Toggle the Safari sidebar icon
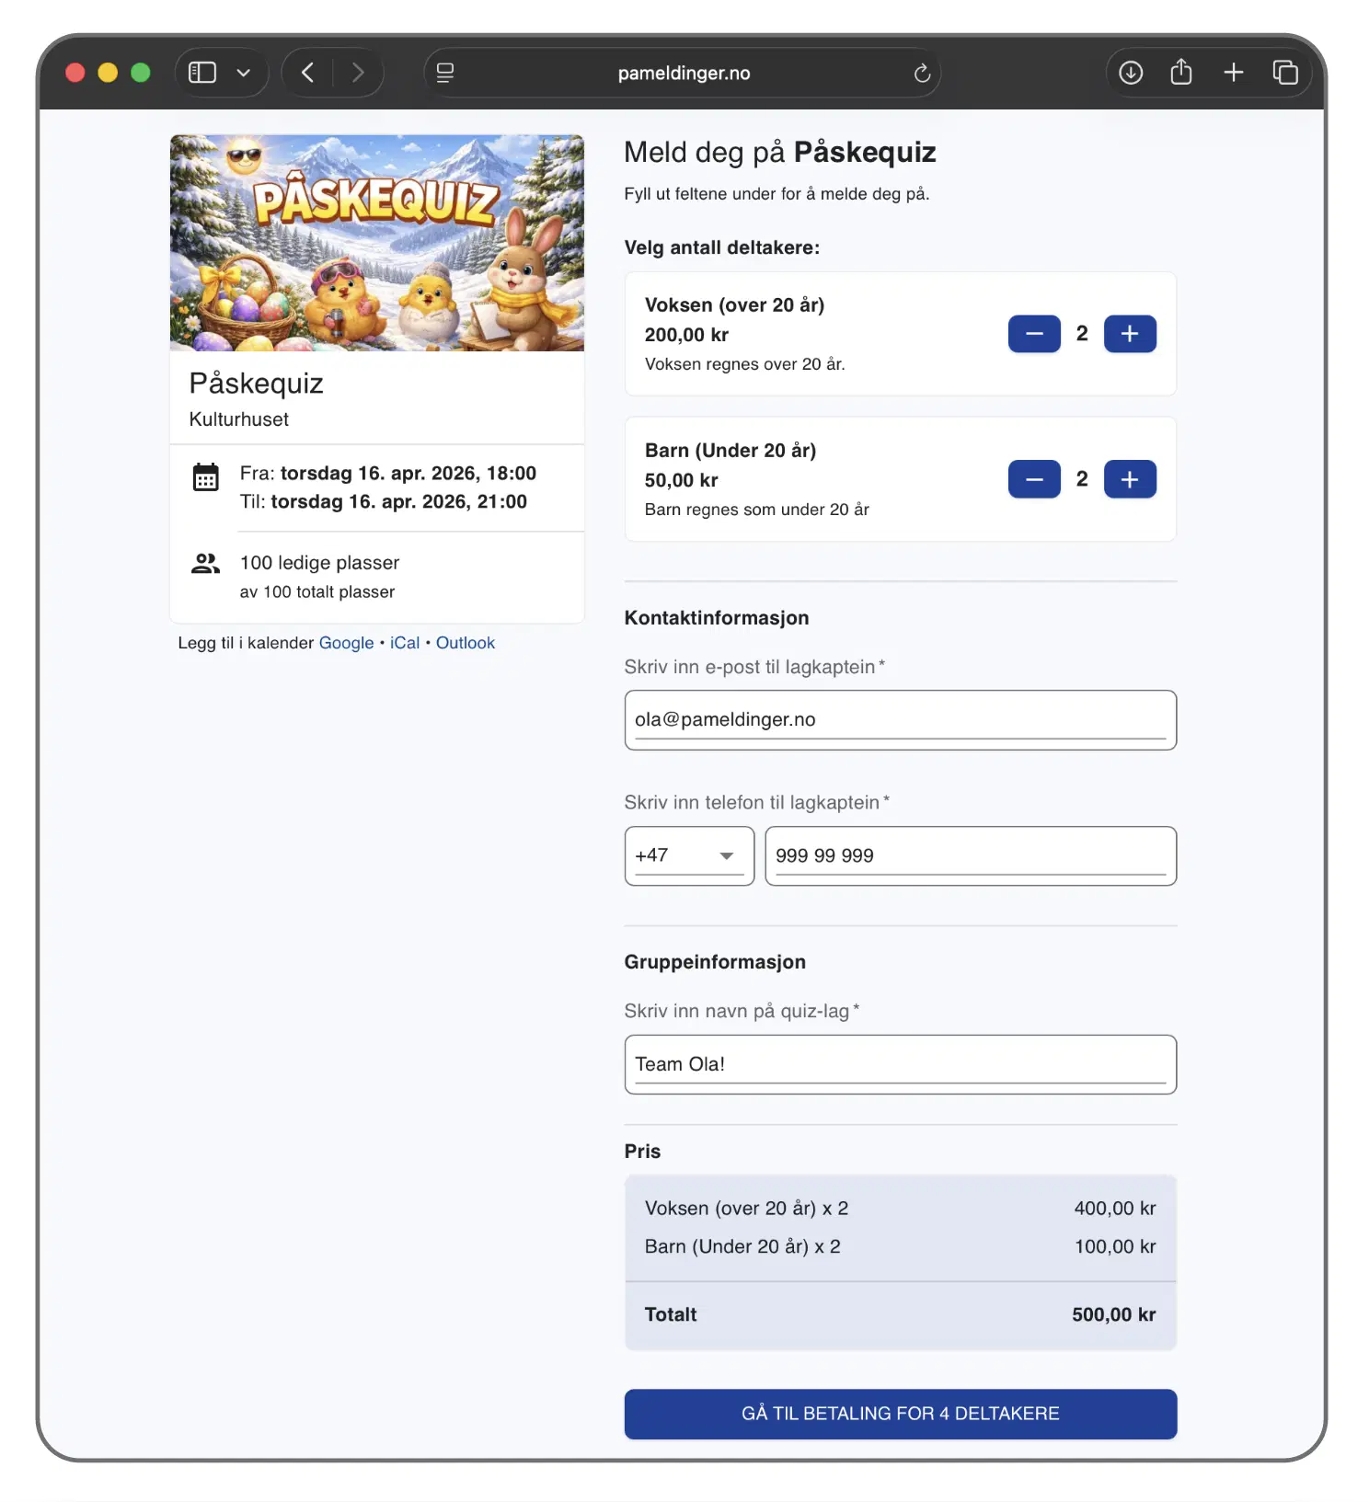Screen dimensions: 1369x1502 pyautogui.click(x=201, y=73)
